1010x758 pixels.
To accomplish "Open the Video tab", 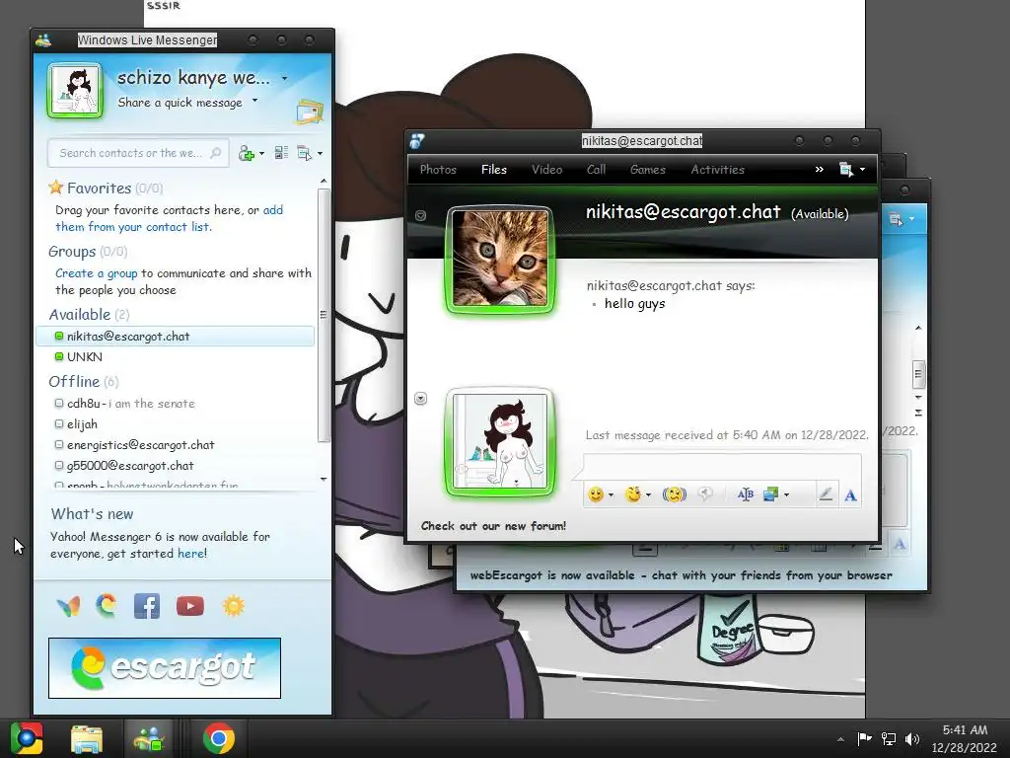I will coord(546,170).
